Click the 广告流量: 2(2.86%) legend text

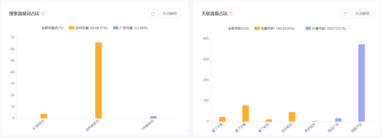point(133,28)
